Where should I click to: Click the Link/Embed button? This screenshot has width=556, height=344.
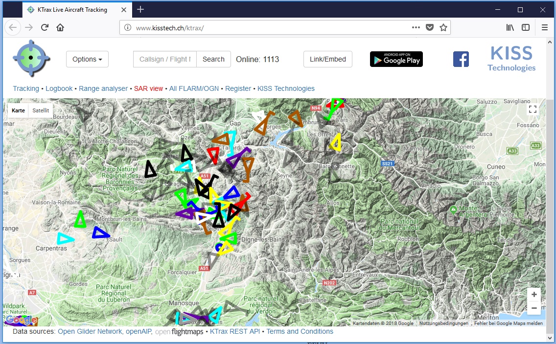[327, 59]
